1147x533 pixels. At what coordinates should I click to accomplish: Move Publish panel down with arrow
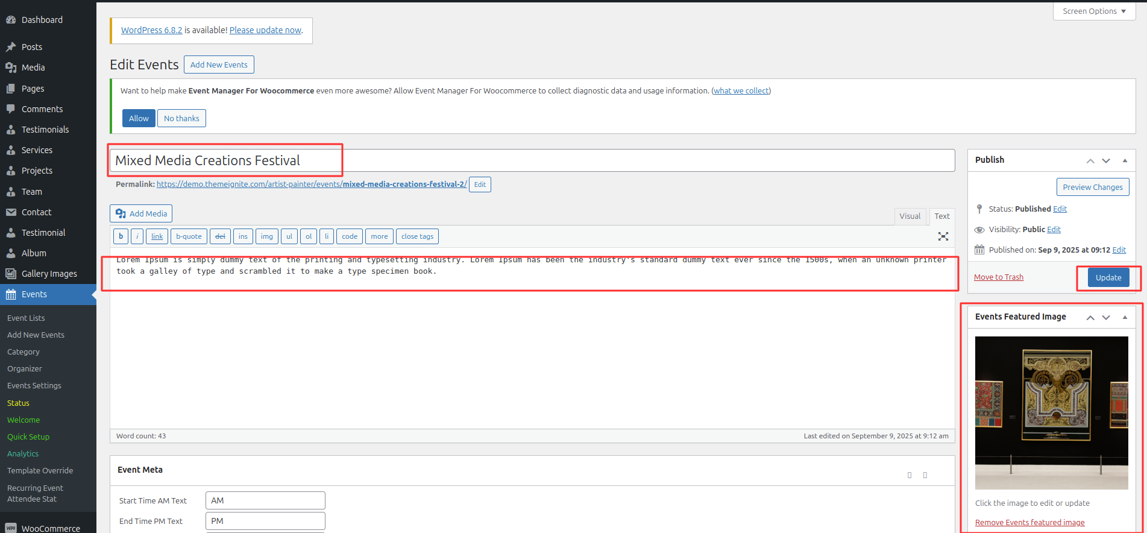coord(1106,160)
